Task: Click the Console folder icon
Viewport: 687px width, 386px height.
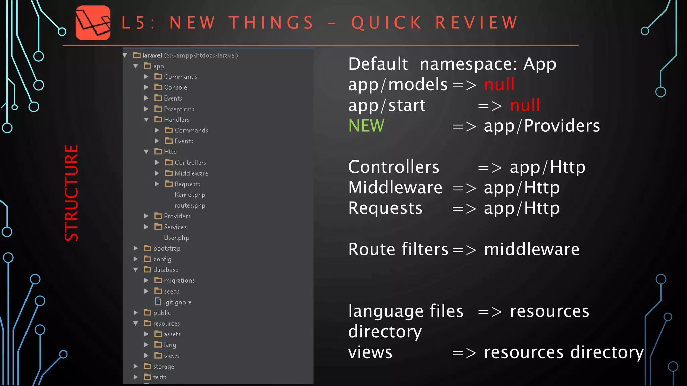Action: (x=158, y=87)
